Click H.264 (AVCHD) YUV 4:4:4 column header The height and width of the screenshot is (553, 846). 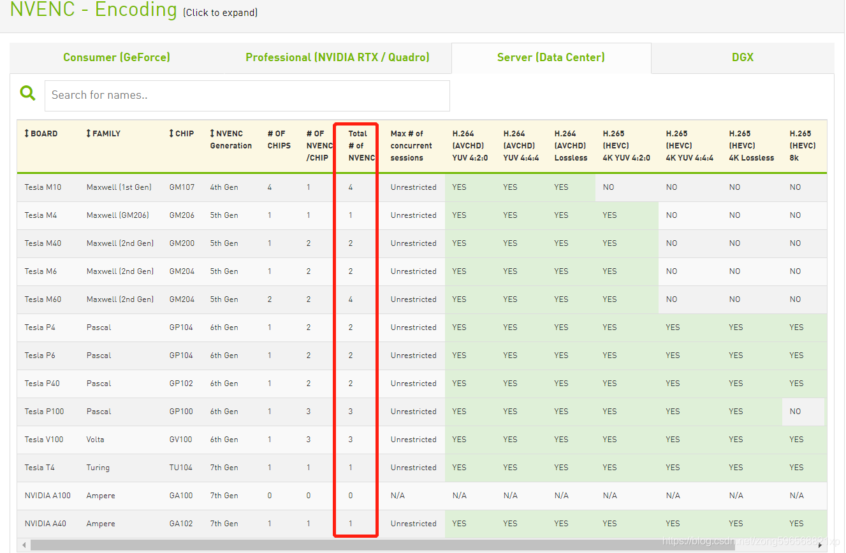[x=521, y=146]
